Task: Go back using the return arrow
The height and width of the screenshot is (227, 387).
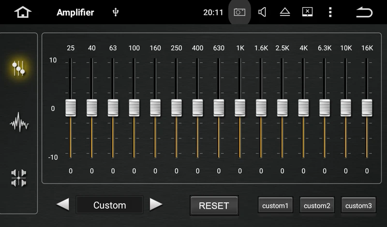Action: point(364,12)
